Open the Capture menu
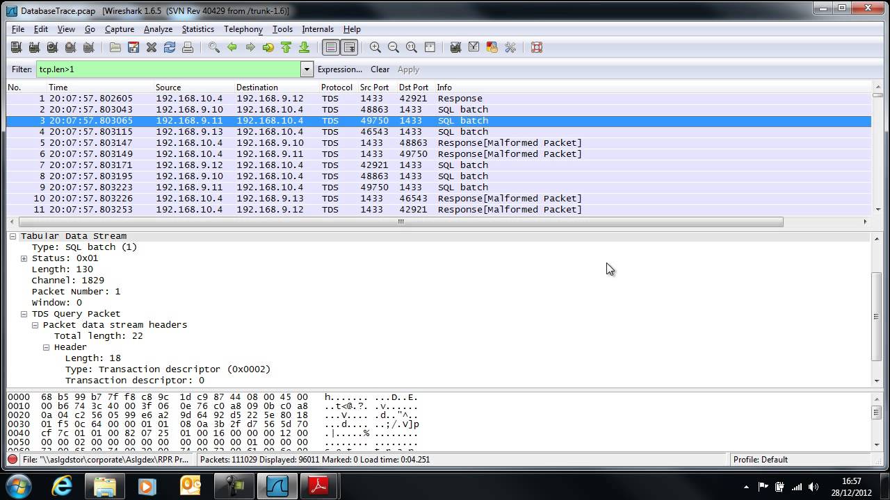This screenshot has height=500, width=890. click(x=120, y=29)
